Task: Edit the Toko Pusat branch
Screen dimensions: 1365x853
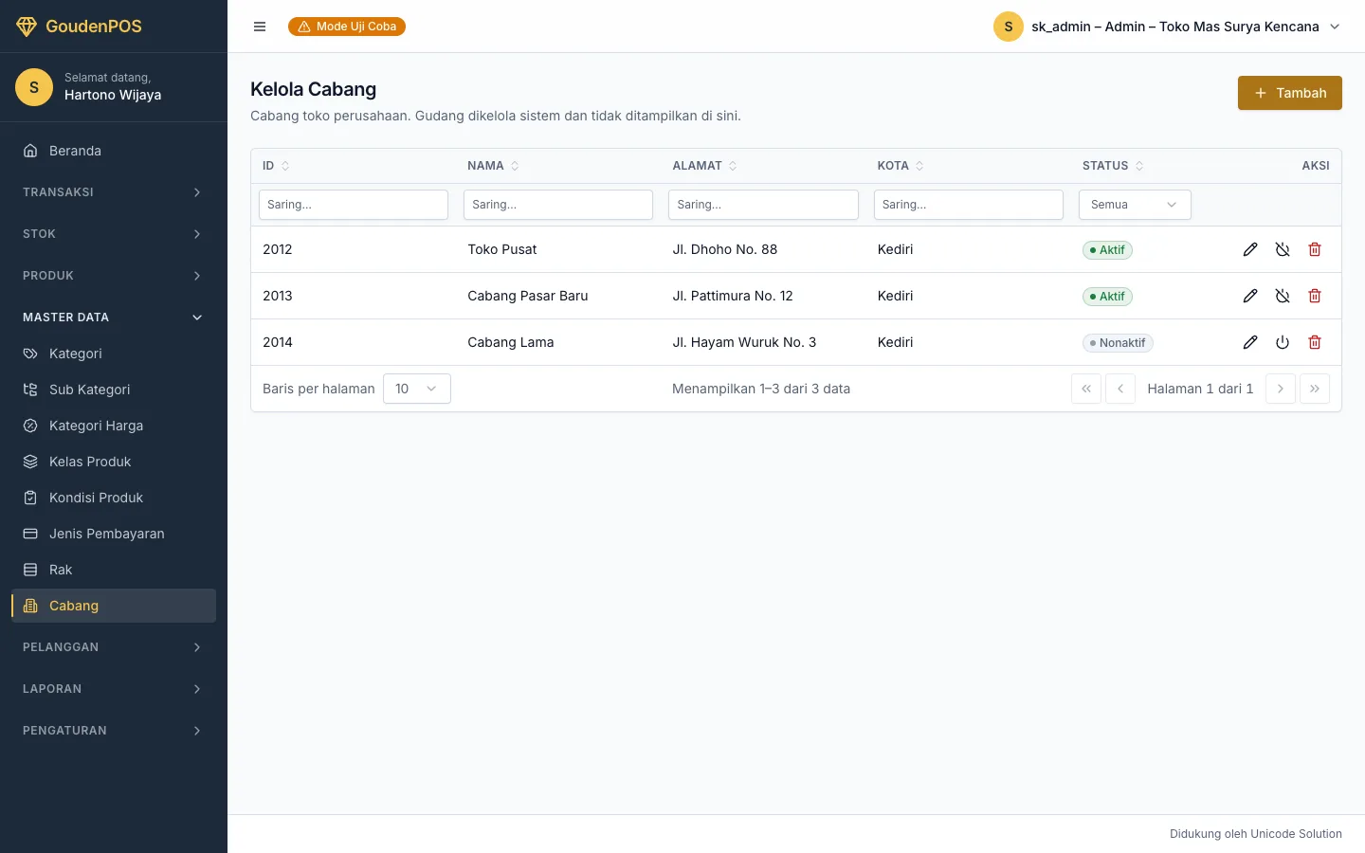Action: (1250, 249)
